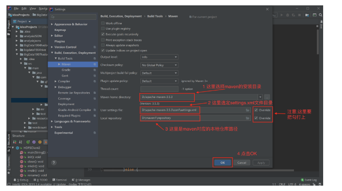Screen dimensions: 342x191
Task: Open Output level dropdown showing Info
Action: pos(159,57)
